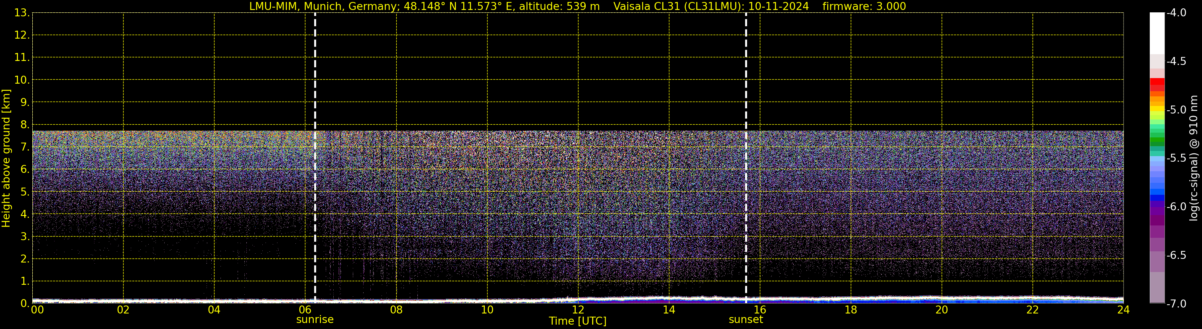
Task: Click the 5 km height tick label
Action: (x=24, y=192)
